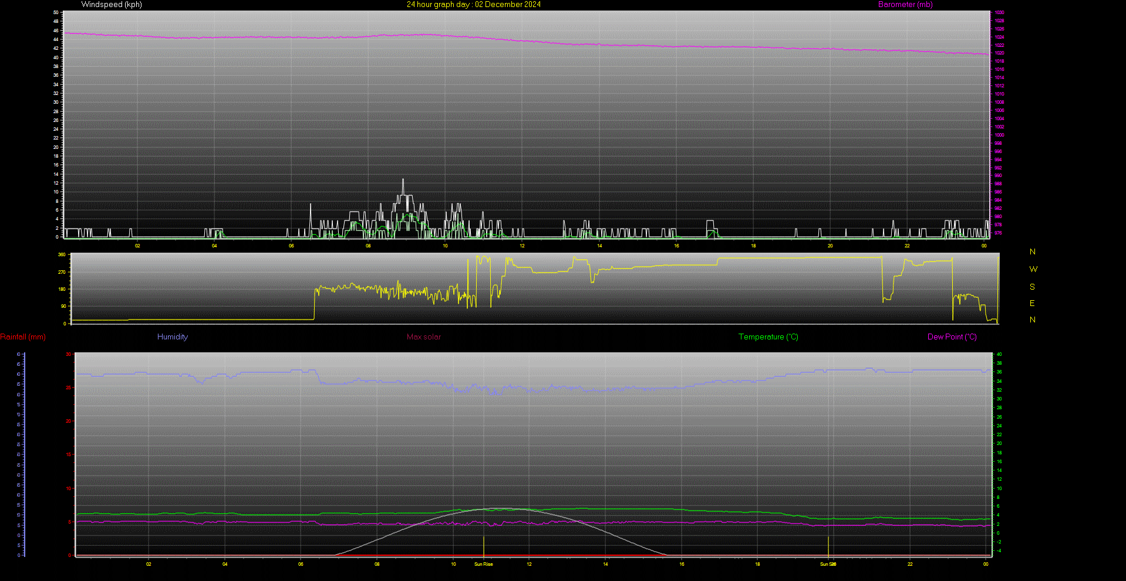Select the Humidity legend label

(173, 337)
